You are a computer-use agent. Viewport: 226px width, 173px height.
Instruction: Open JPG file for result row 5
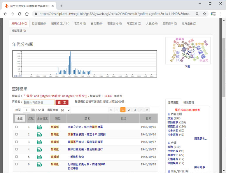pos(39,157)
